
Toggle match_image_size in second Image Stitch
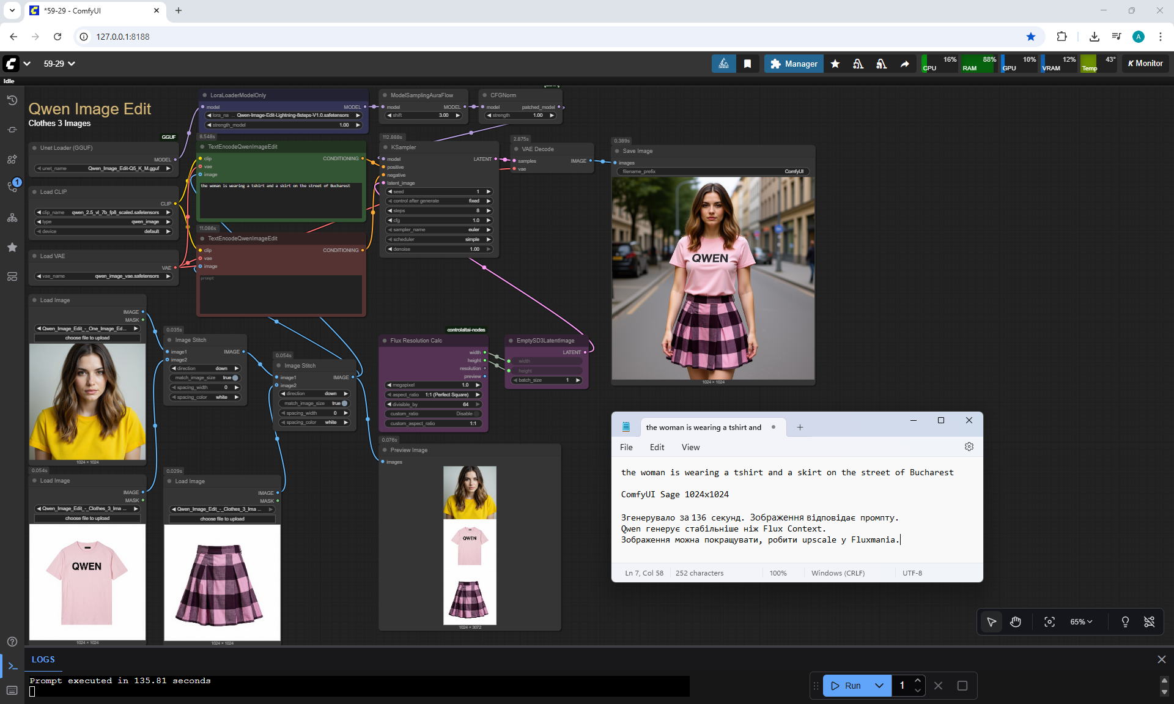[x=345, y=404]
